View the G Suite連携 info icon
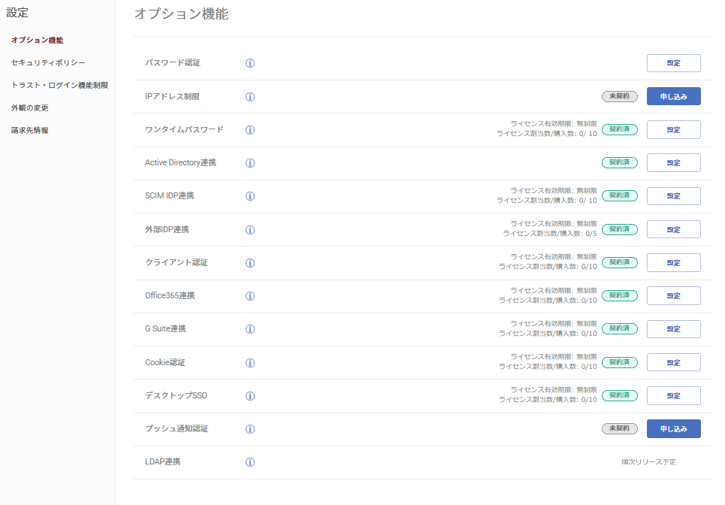Screen dimensions: 725x505 click(249, 328)
